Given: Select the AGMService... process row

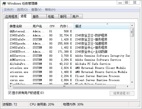Looking at the screenshot, I should point(69,60).
